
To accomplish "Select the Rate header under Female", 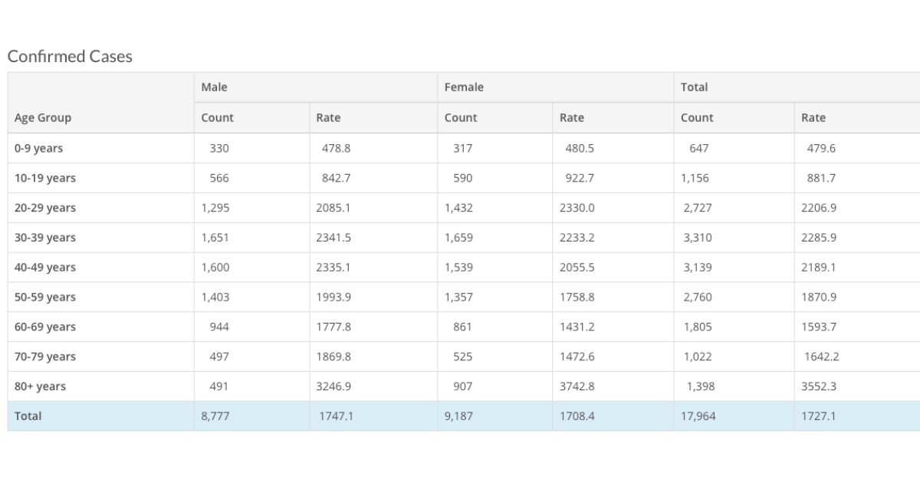I will [571, 118].
